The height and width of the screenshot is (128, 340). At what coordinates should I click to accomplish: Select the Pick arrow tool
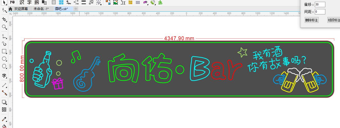tap(4, 2)
